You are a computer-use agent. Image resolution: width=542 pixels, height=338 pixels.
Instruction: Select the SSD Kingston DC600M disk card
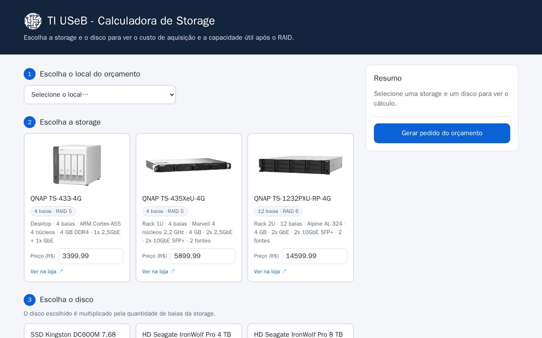click(x=77, y=331)
